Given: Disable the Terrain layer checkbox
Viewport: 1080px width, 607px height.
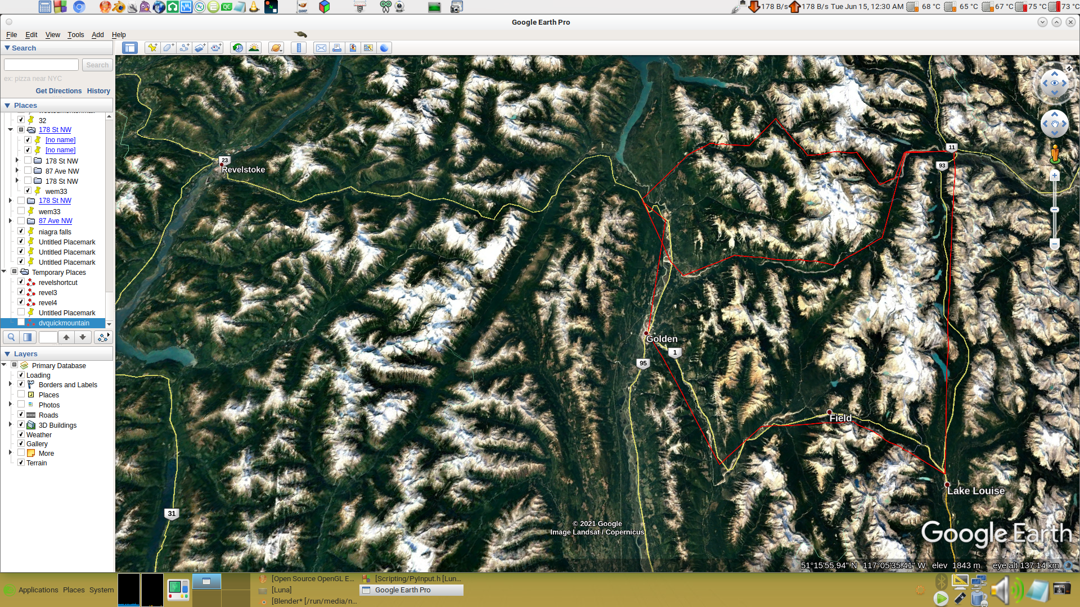Looking at the screenshot, I should [21, 463].
